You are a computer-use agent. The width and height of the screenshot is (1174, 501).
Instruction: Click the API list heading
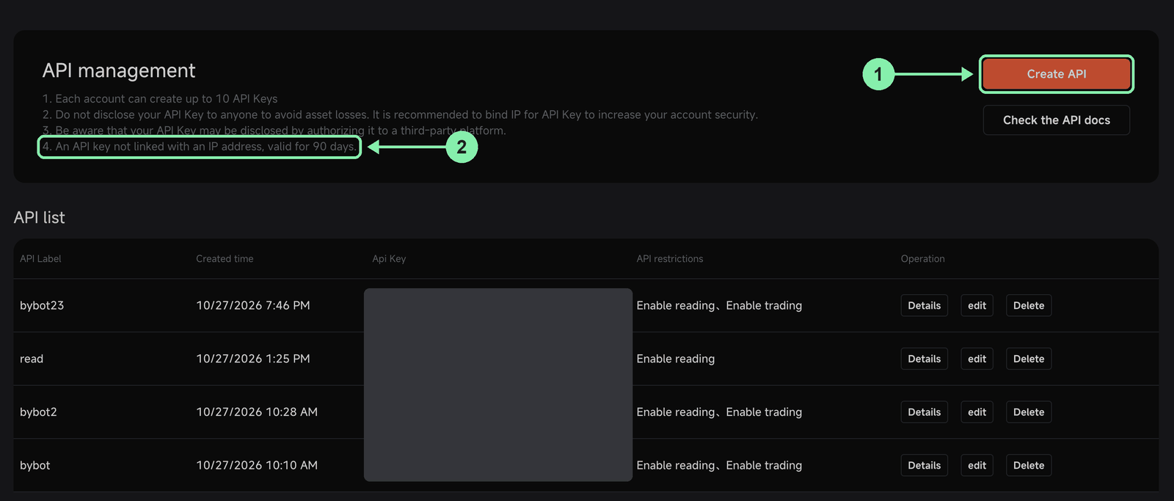pyautogui.click(x=40, y=218)
